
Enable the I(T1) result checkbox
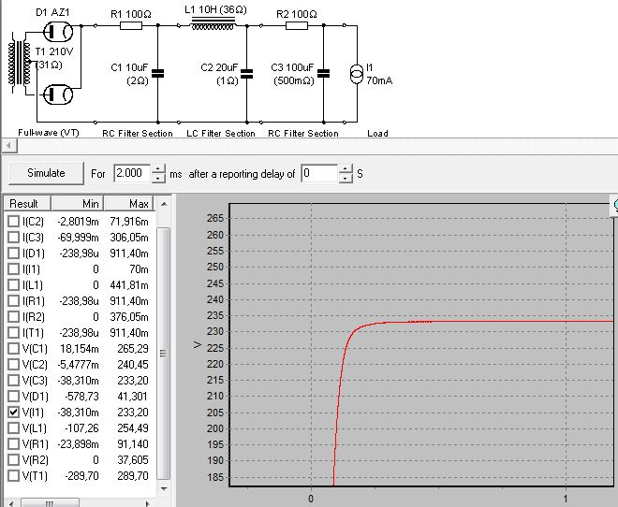pos(13,333)
